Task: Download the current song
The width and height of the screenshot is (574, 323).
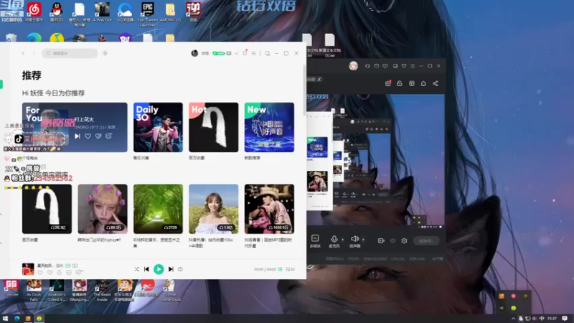Action: 60,273
